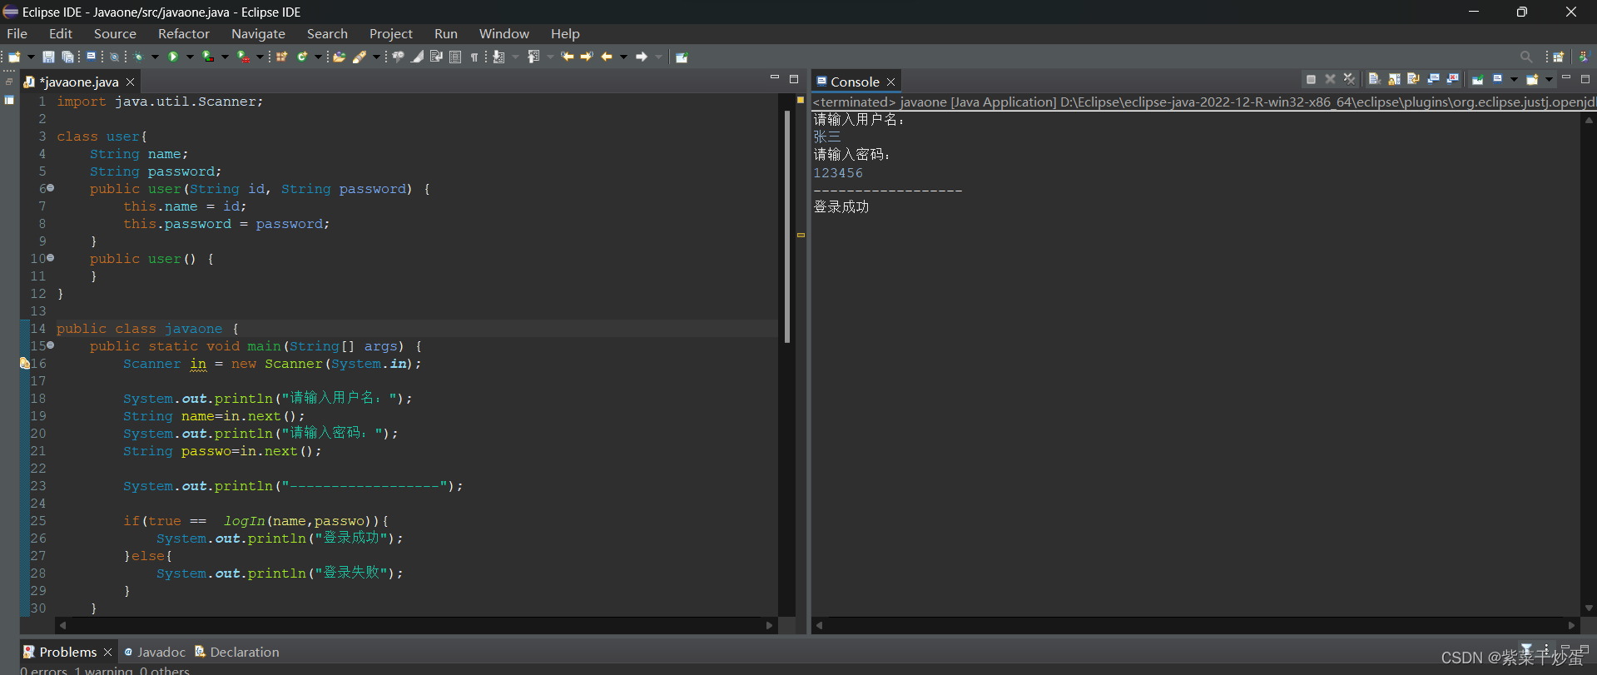Open the Source menu
The image size is (1597, 675).
pyautogui.click(x=115, y=33)
